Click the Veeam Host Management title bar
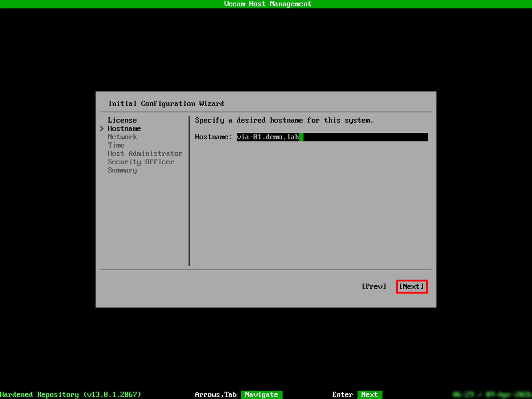This screenshot has width=532, height=399. (266, 4)
